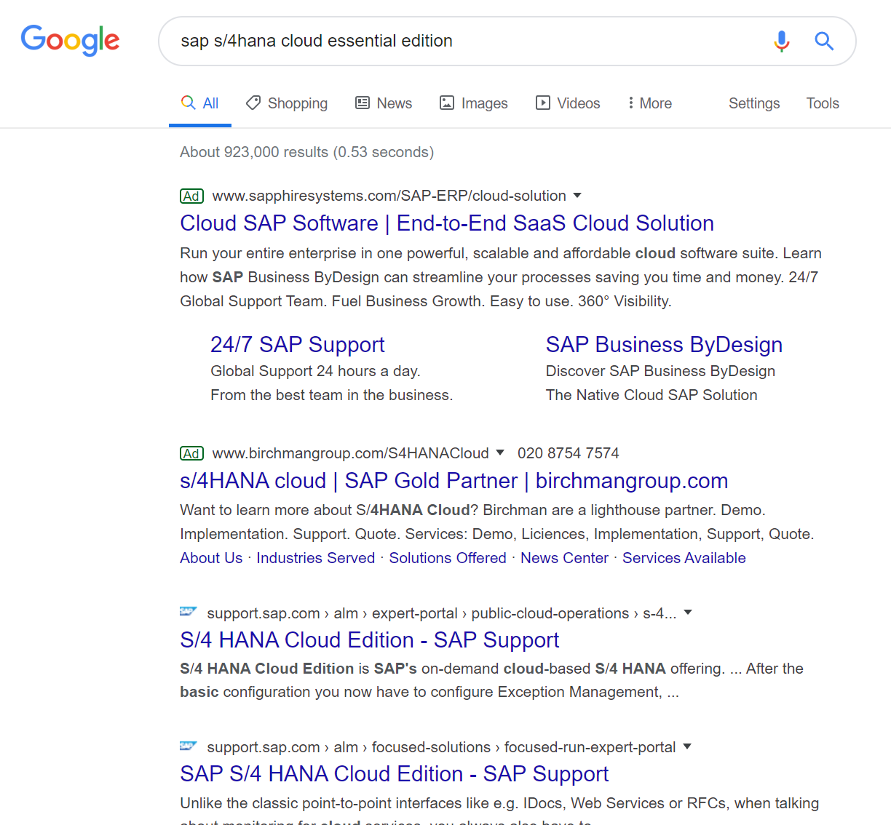Image resolution: width=891 pixels, height=825 pixels.
Task: Click the support.sap.com focused-solutions breadcrumb
Action: (x=441, y=747)
